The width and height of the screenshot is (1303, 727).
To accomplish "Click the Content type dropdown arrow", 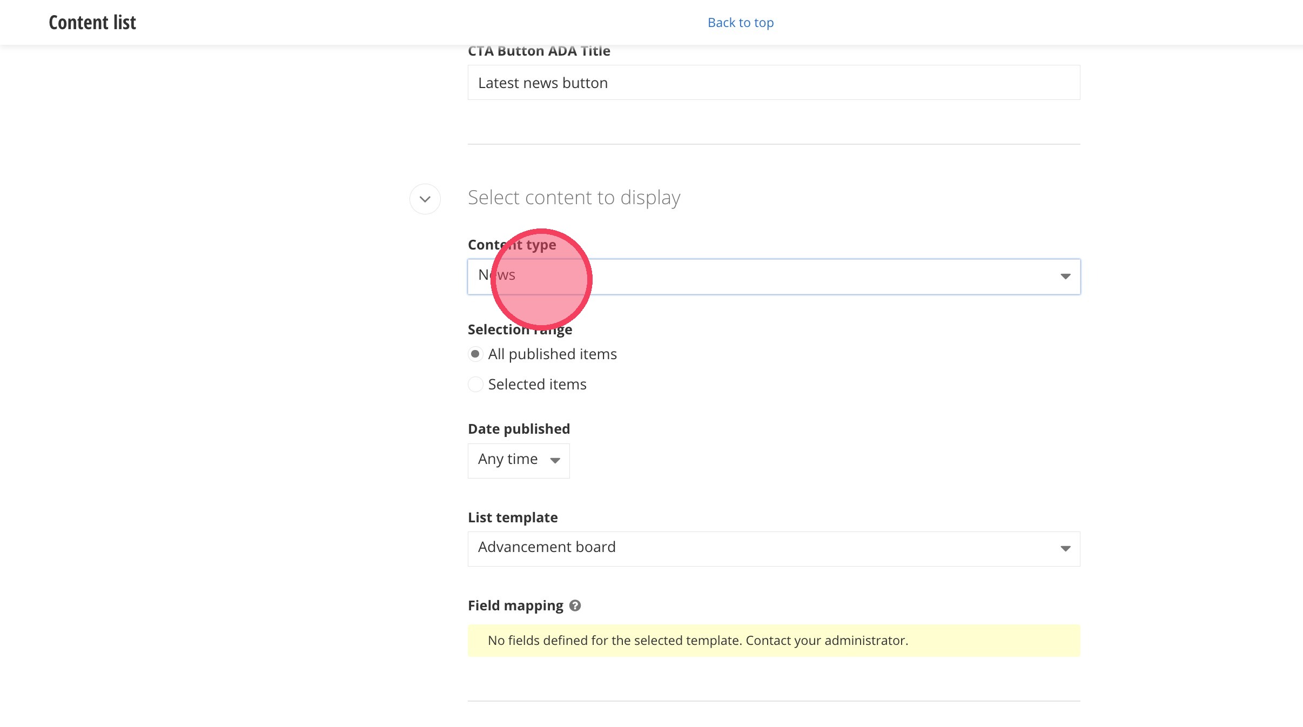I will (1065, 277).
